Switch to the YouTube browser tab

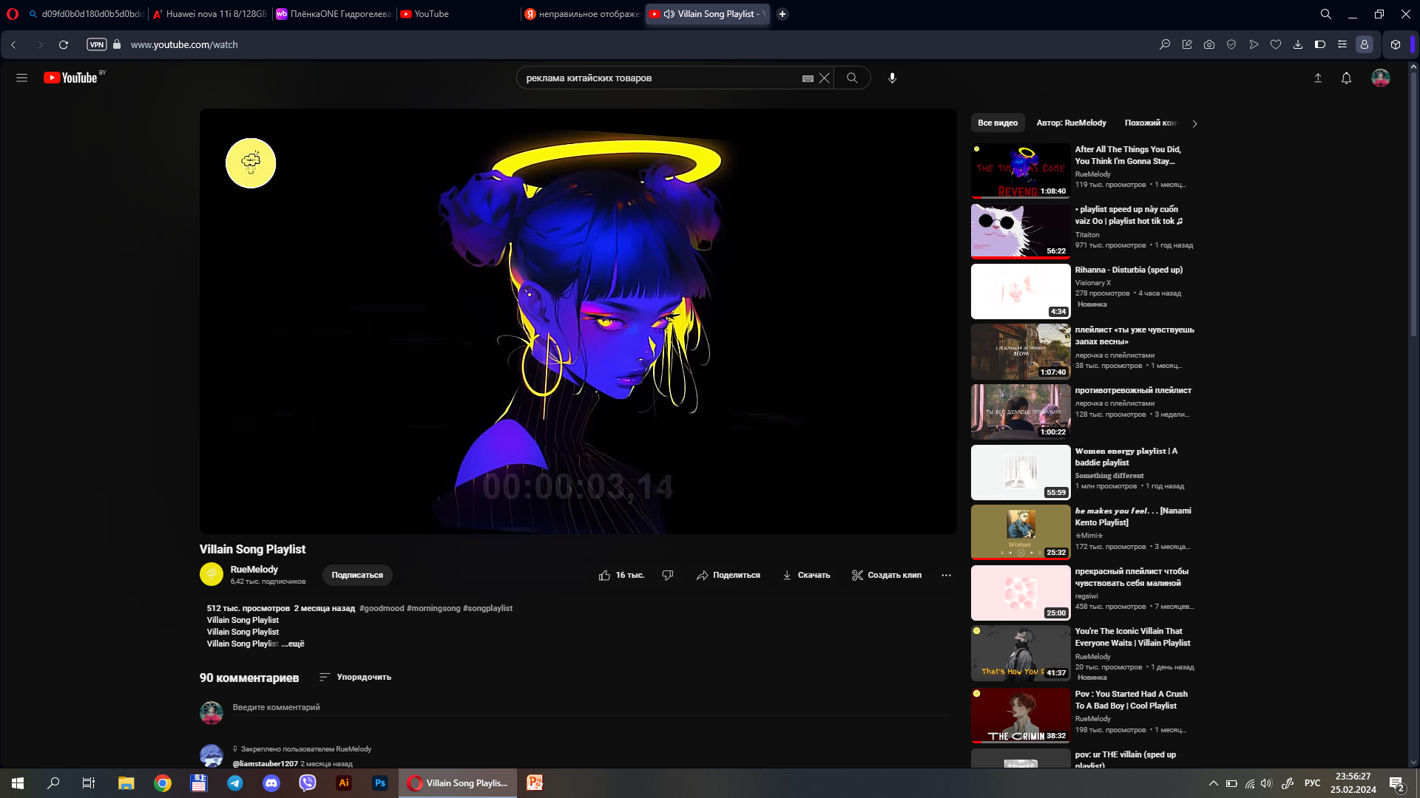457,14
